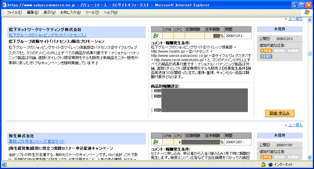This screenshot has width=314, height=169.
Task: Open the ヘルプ(H) help menu
Action: [110, 12]
